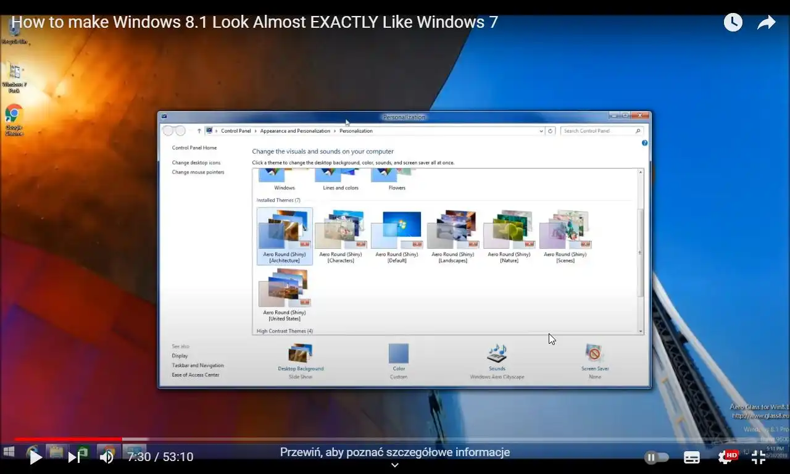Open the blue Help question mark icon
This screenshot has height=474, width=790.
[x=644, y=143]
